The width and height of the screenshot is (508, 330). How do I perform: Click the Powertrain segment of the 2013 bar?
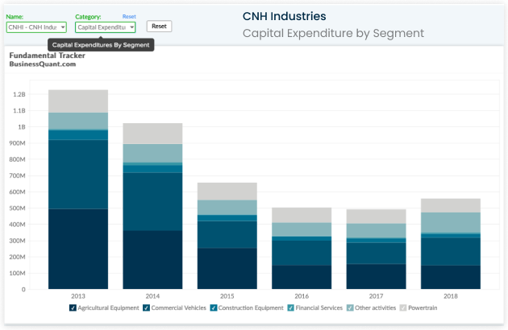[78, 101]
